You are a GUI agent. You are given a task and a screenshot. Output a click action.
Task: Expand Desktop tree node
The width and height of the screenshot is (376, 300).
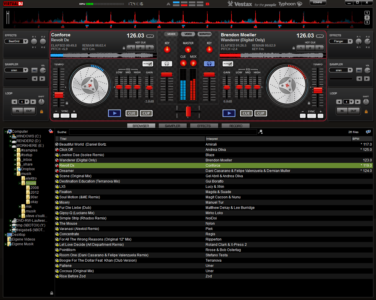(x=6, y=235)
